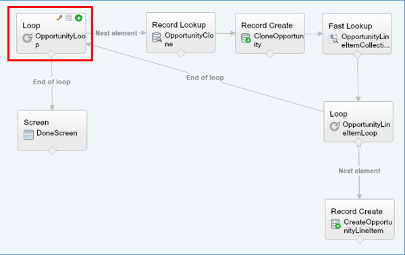405x255 pixels.
Task: Click the pencil edit icon on OpportunityLoop
Action: (x=59, y=18)
